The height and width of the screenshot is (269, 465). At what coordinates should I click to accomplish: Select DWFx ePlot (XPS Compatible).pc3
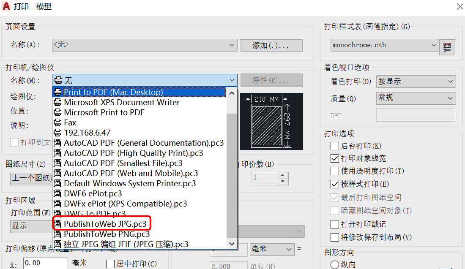coord(139,204)
